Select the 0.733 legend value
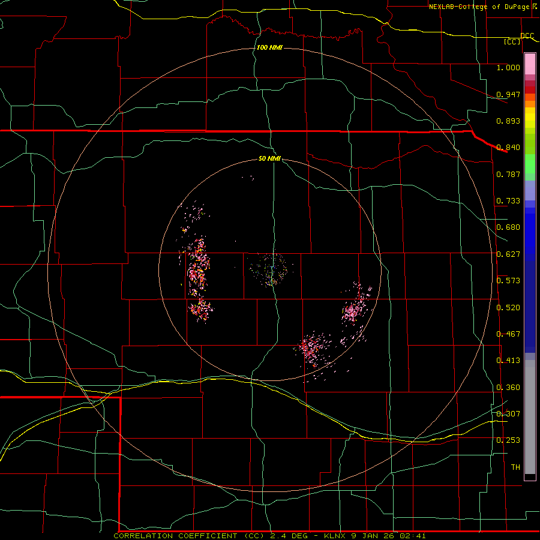This screenshot has width=540, height=540. (x=508, y=201)
